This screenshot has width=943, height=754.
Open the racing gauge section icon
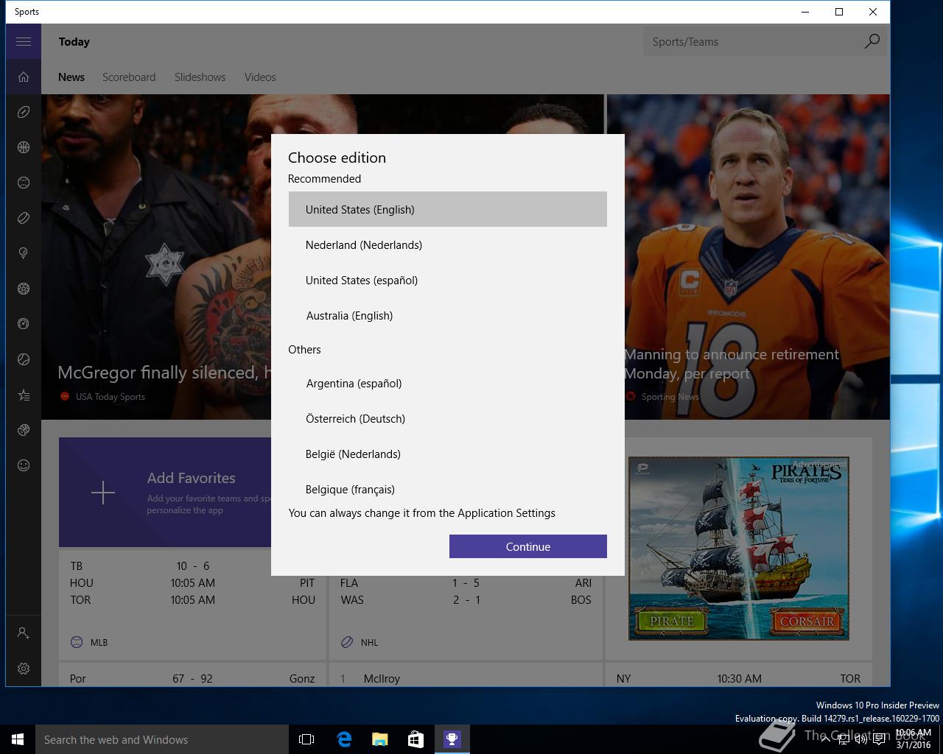tap(24, 324)
